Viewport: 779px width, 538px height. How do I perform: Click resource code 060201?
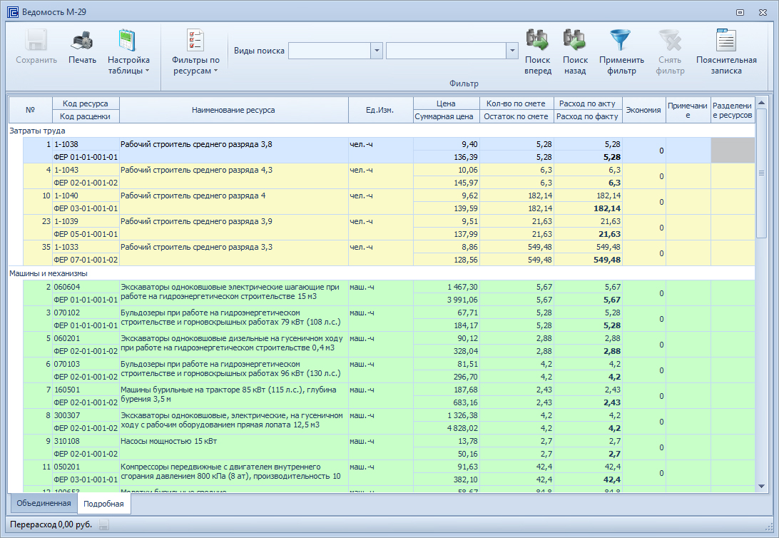pos(67,338)
